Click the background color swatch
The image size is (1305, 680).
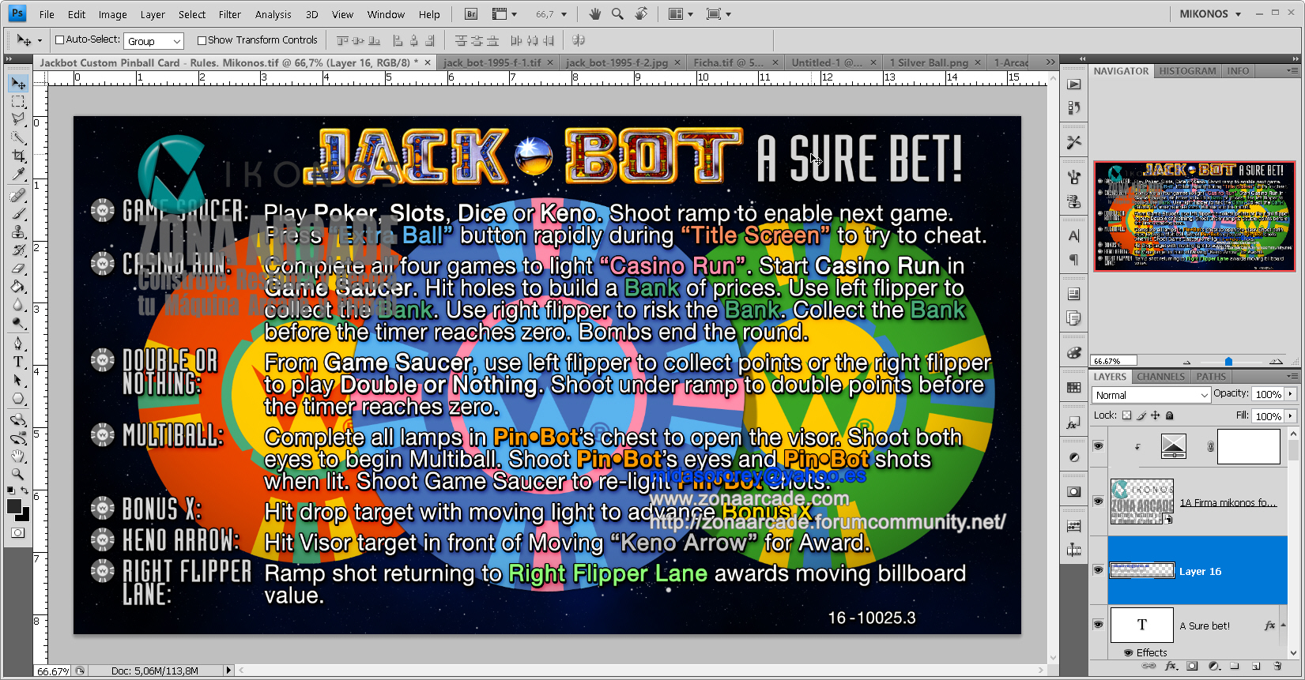tap(25, 516)
